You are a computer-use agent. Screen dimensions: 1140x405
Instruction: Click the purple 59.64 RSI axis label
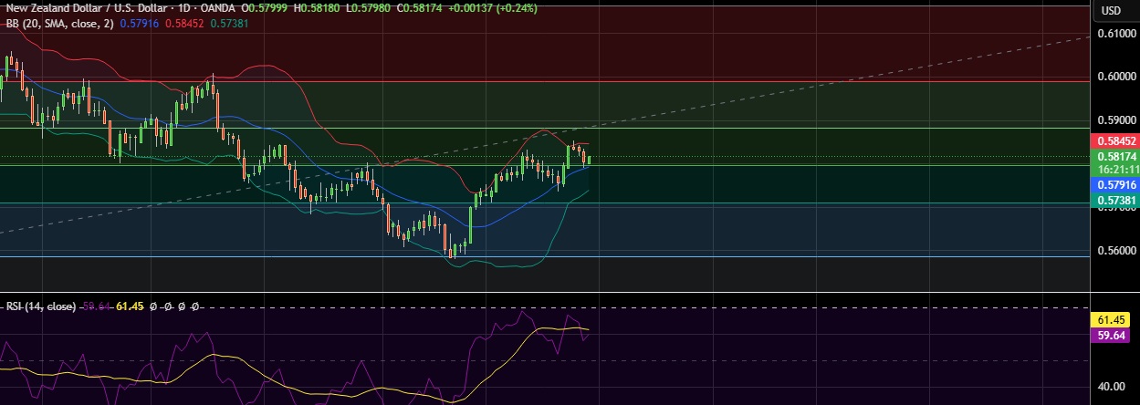coord(1114,335)
